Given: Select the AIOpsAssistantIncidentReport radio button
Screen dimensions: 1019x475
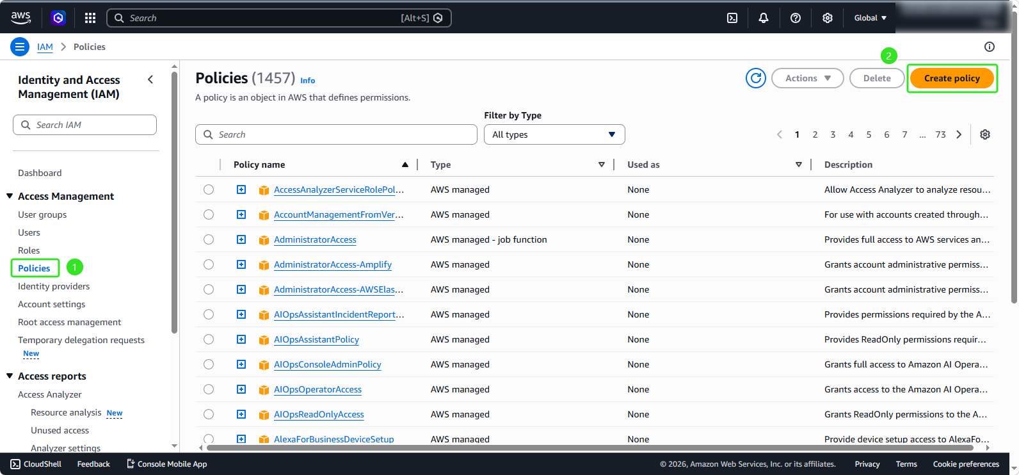Looking at the screenshot, I should 209,314.
